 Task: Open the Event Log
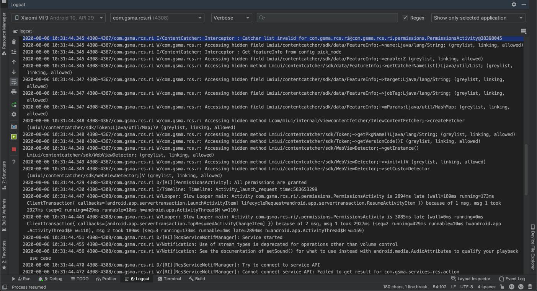click(x=512, y=279)
